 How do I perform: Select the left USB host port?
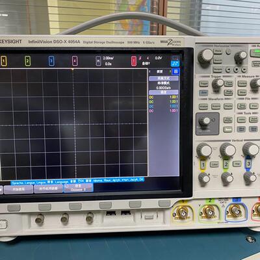point(110,213)
